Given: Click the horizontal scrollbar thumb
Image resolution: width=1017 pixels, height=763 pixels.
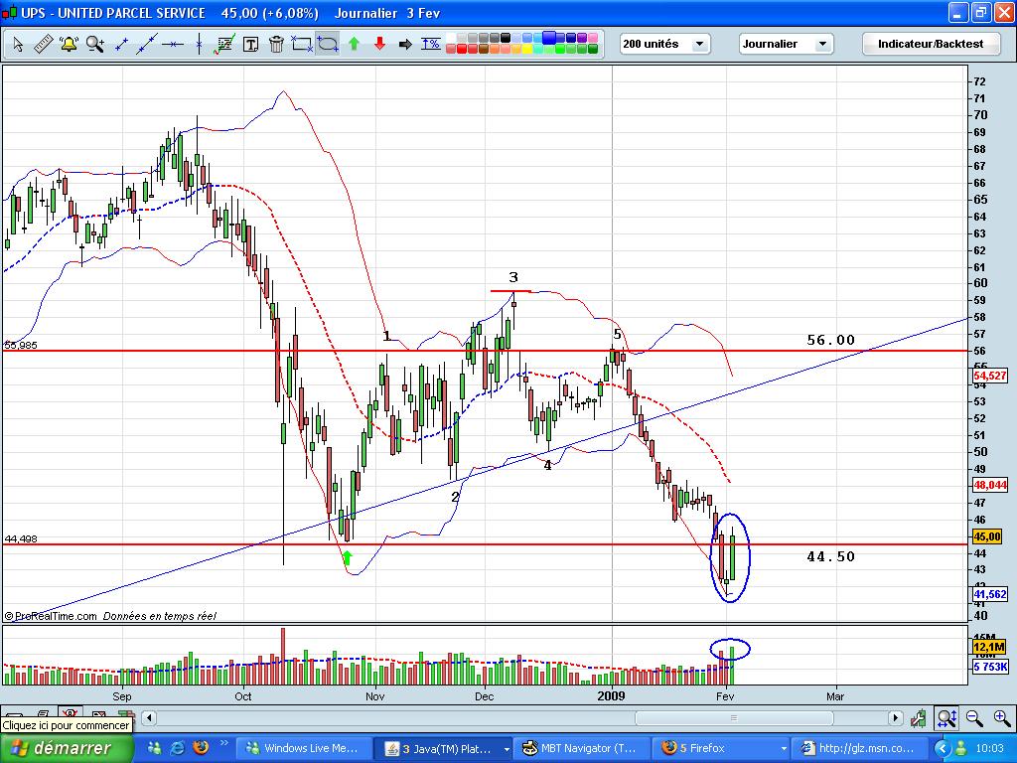Looking at the screenshot, I should pyautogui.click(x=734, y=717).
